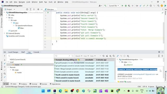Collapse all icon in Project panel
Viewport: 167px width, 94px height.
pos(34,9)
